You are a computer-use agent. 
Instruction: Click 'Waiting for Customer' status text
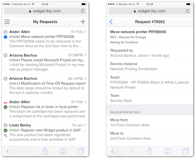(x=124, y=42)
